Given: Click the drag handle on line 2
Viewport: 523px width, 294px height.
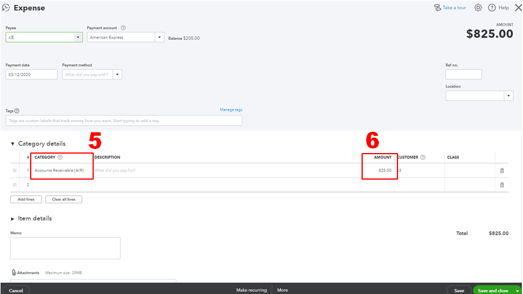Looking at the screenshot, I should [14, 185].
